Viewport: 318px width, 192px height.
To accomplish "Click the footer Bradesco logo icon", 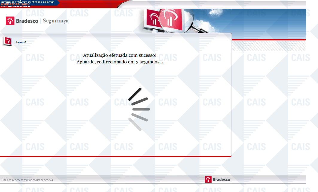I will 208,179.
